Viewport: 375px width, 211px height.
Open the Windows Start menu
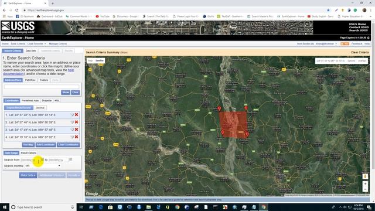point(5,207)
